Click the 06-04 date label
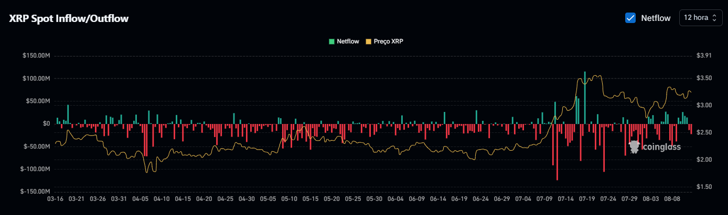Image resolution: width=728 pixels, height=215 pixels. point(395,199)
